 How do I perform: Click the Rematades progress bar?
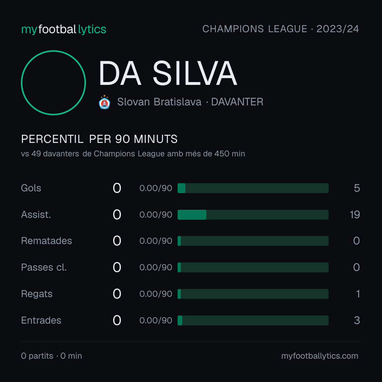pos(253,241)
